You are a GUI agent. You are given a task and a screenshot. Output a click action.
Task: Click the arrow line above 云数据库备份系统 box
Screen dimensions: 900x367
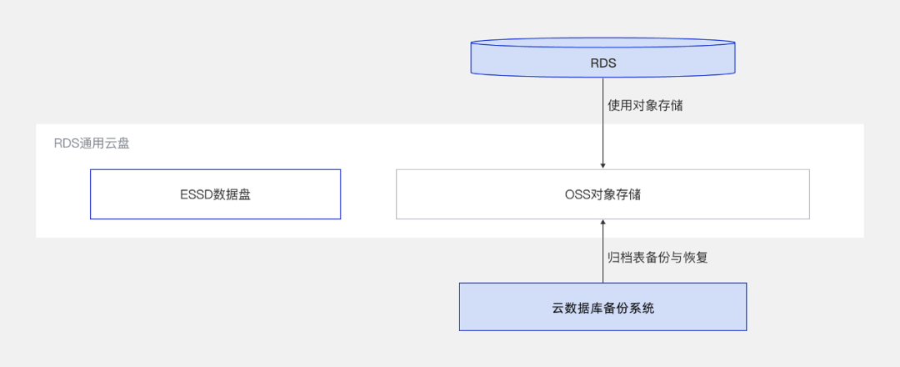pos(602,267)
